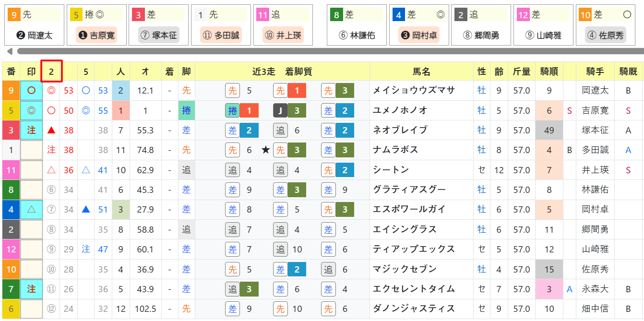Toggle the 注 mark box for ネオブレイブ

click(31, 131)
